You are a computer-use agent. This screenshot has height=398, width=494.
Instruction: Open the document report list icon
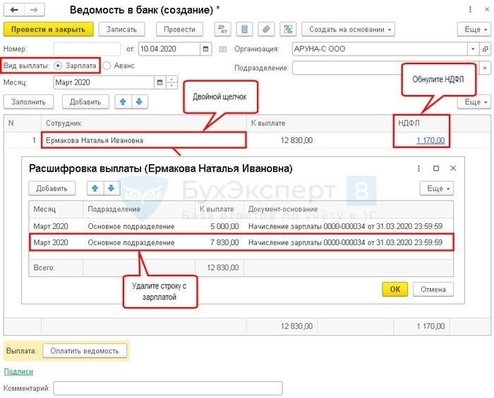(x=244, y=30)
